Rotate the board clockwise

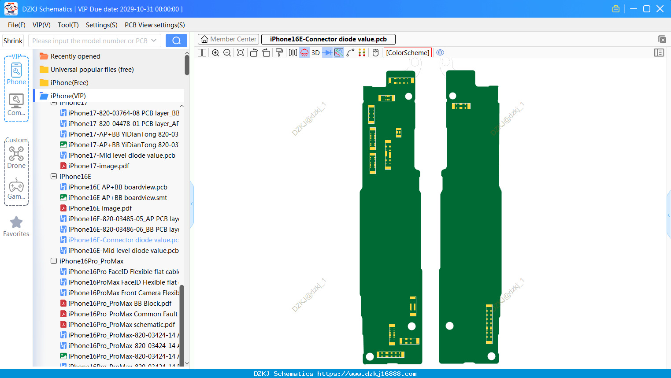(266, 53)
